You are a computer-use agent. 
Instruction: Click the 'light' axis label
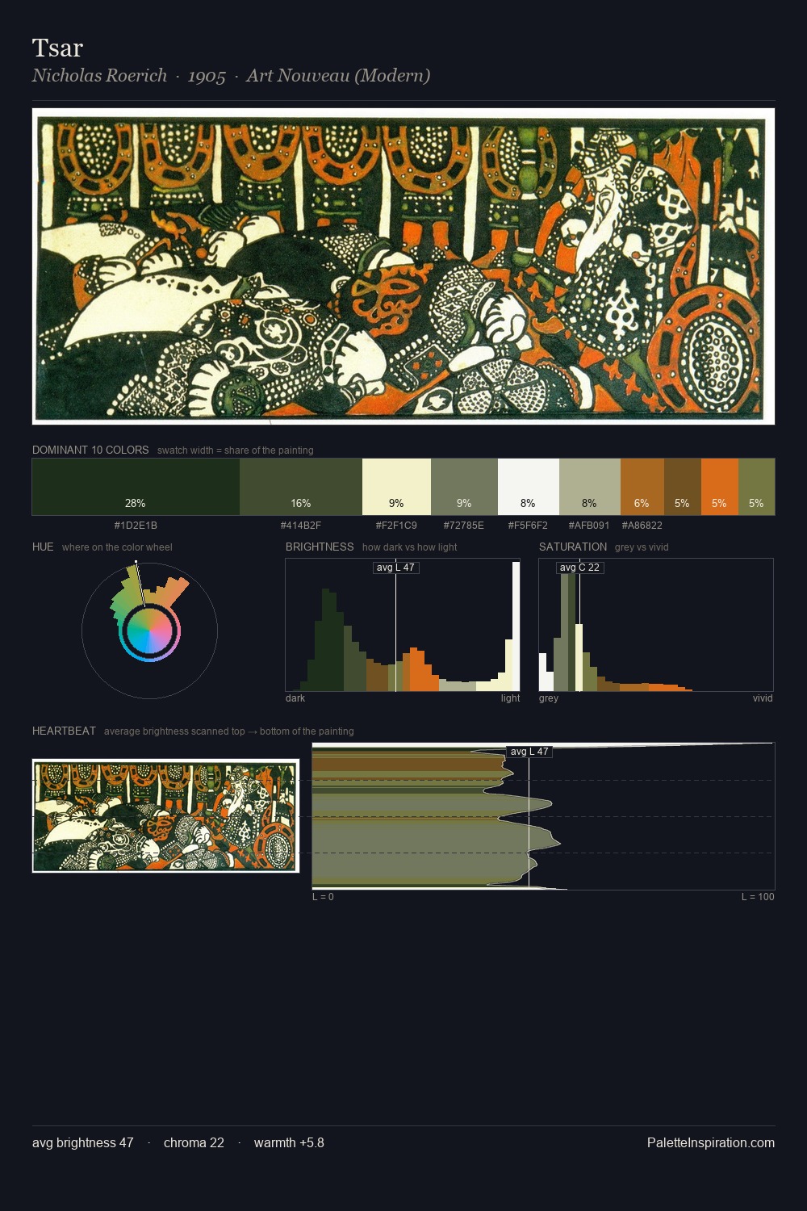click(510, 698)
